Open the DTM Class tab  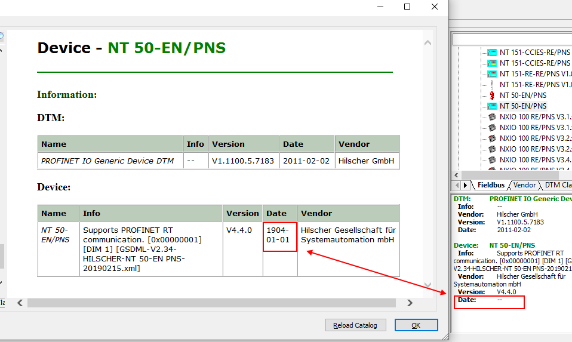coord(558,185)
